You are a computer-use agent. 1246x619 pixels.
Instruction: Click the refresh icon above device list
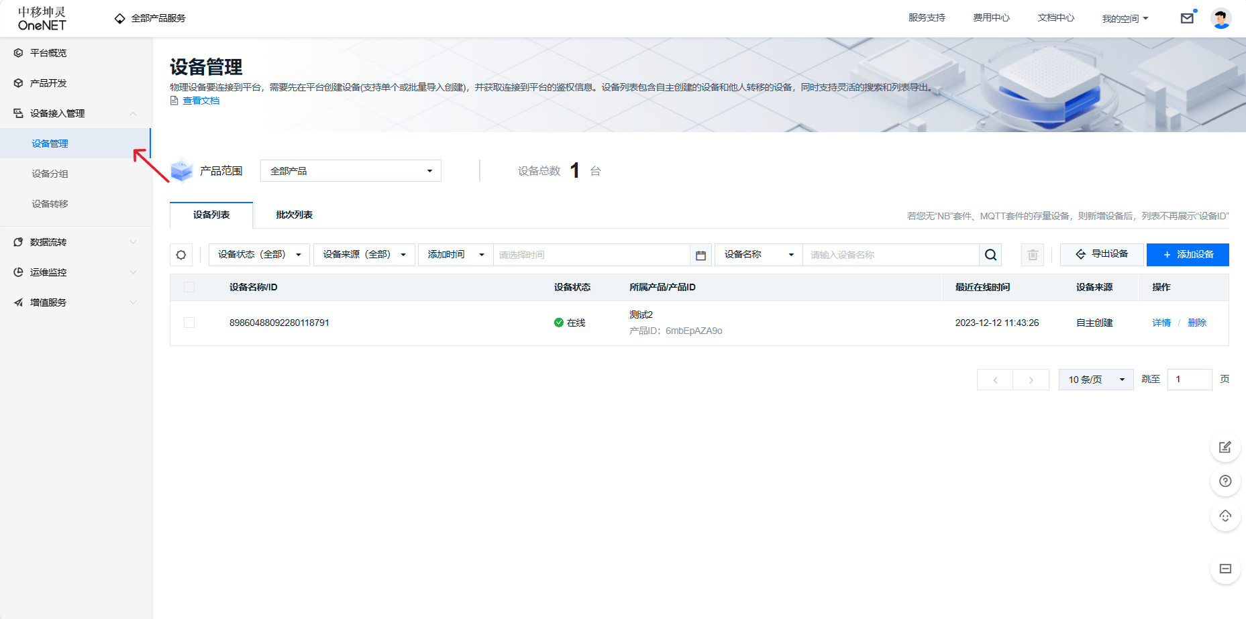click(180, 254)
